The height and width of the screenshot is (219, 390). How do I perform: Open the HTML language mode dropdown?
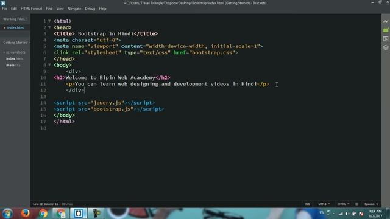[x=344, y=204]
